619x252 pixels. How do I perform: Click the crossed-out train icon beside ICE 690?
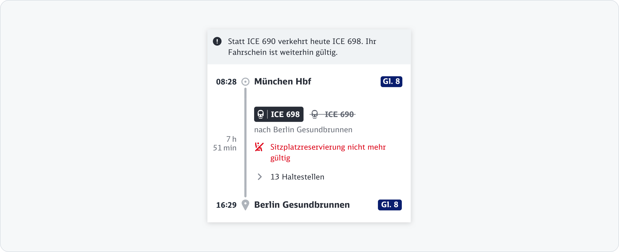click(315, 114)
